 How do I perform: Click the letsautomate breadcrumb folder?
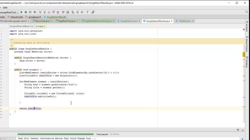16,17
